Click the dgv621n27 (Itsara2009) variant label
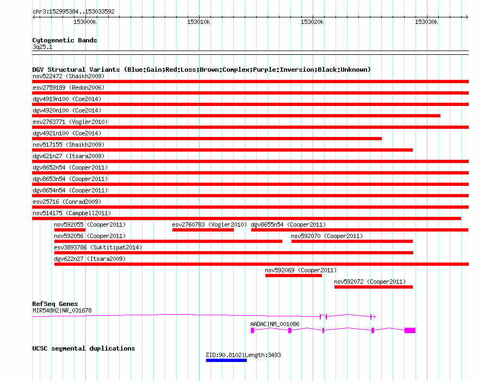 click(69, 156)
